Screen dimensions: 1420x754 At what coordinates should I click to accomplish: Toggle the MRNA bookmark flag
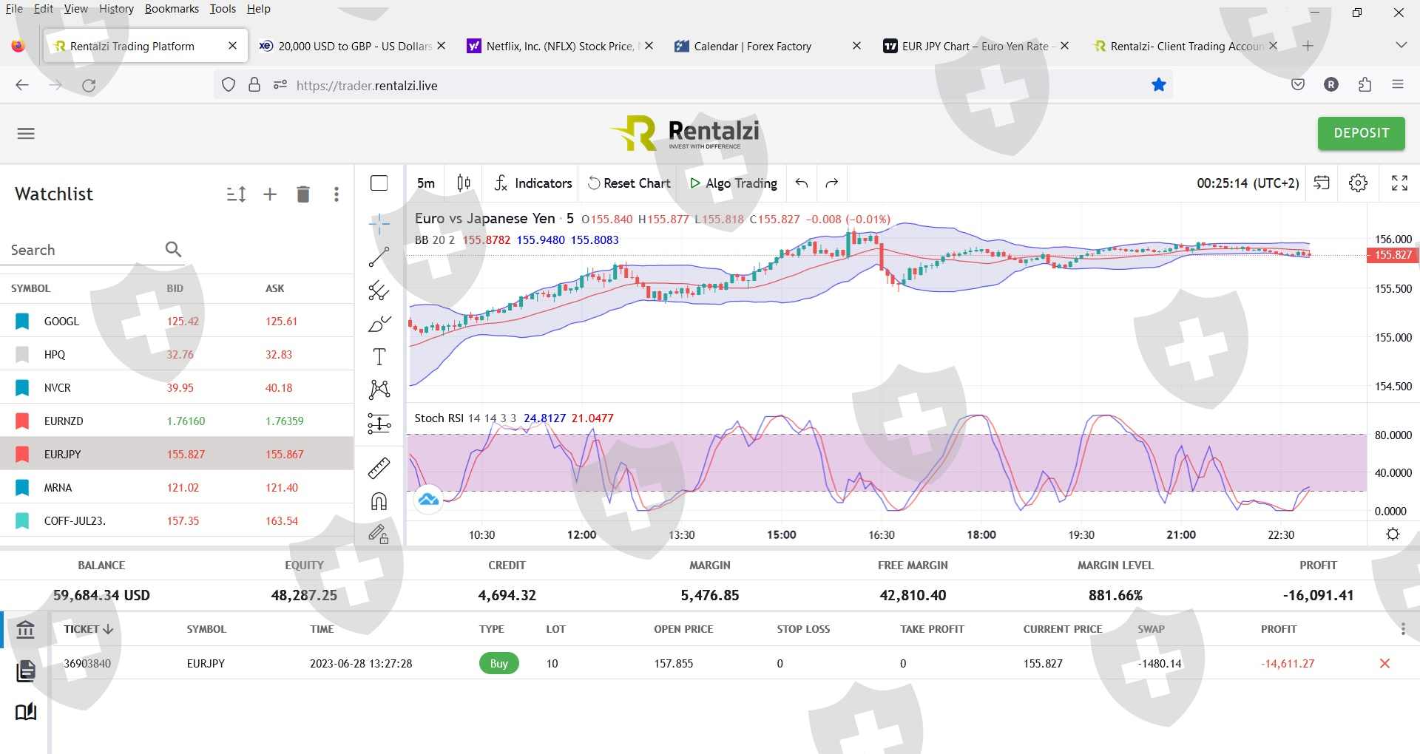click(22, 488)
